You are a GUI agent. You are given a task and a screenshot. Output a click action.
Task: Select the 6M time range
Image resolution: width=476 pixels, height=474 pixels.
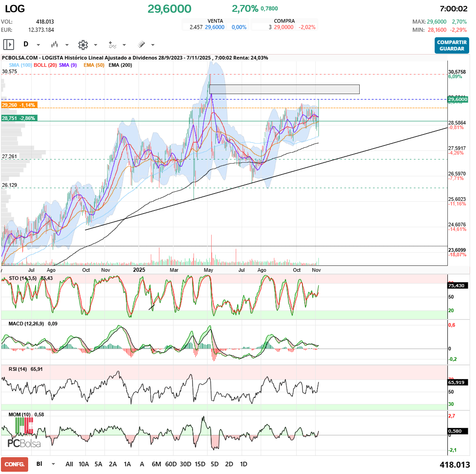[x=156, y=464]
